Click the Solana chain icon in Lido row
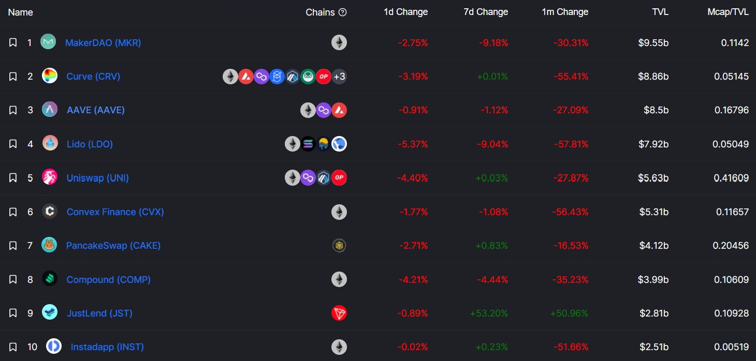Image resolution: width=756 pixels, height=361 pixels. click(x=308, y=144)
